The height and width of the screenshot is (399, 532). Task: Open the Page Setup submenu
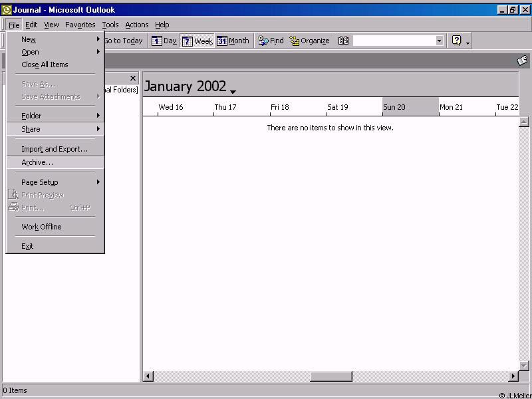(55, 182)
